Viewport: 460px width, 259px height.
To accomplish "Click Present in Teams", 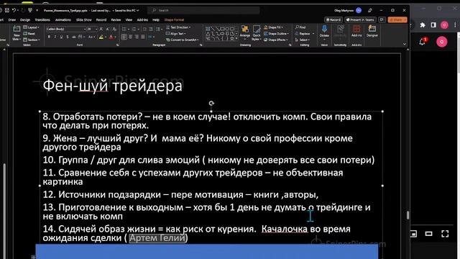I will (360, 19).
